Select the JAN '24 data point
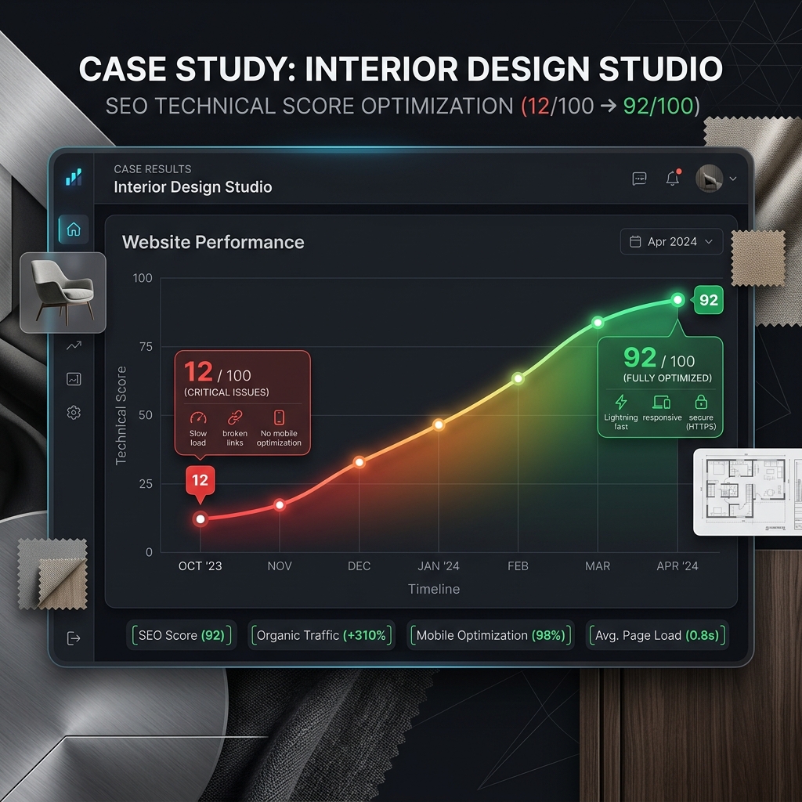The height and width of the screenshot is (802, 802). (x=439, y=424)
